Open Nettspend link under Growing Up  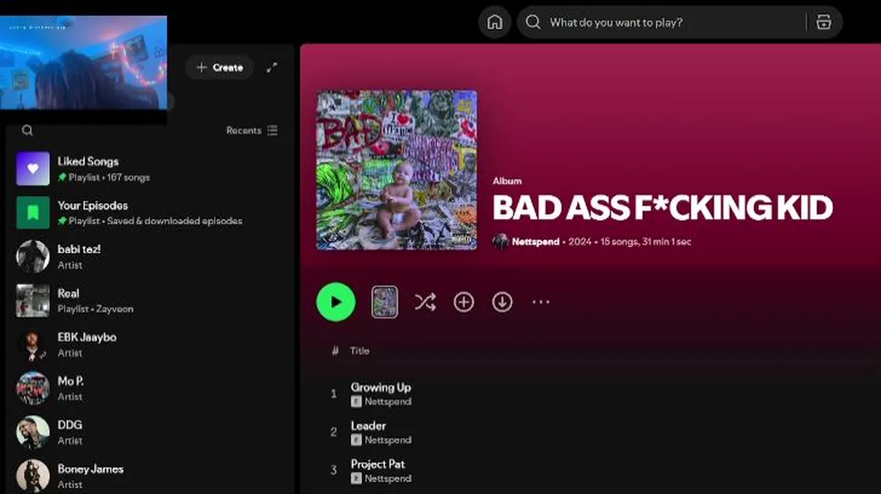click(x=388, y=401)
